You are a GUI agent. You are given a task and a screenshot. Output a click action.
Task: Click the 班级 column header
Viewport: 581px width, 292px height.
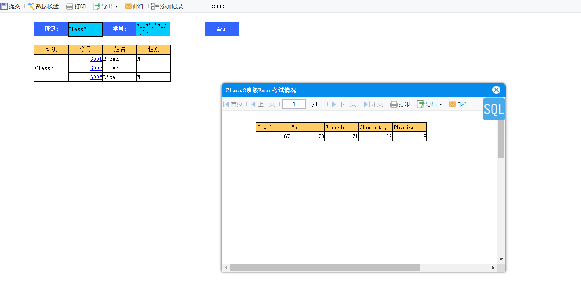(x=51, y=49)
